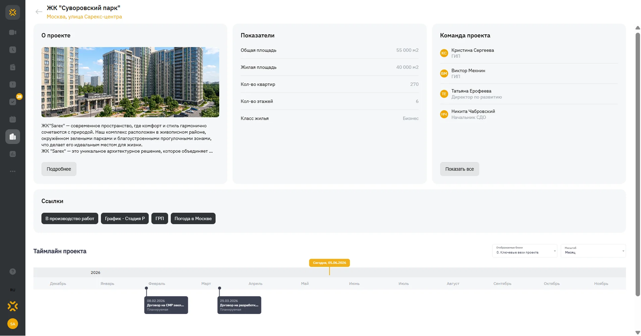The height and width of the screenshot is (336, 641).
Task: Open the График - Стадия Р link
Action: coord(125,218)
